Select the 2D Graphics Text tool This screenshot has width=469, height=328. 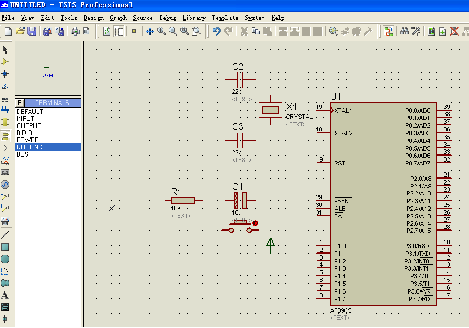pyautogui.click(x=5, y=295)
